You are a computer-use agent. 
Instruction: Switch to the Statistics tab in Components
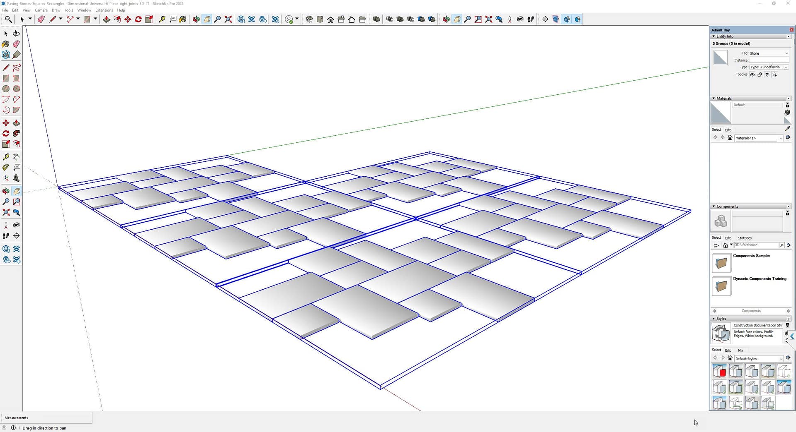[x=745, y=238]
